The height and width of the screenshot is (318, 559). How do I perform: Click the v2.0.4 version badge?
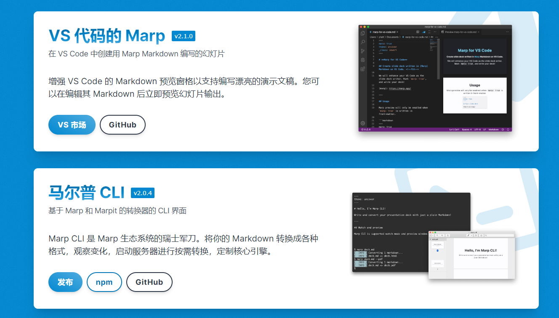[x=143, y=193]
